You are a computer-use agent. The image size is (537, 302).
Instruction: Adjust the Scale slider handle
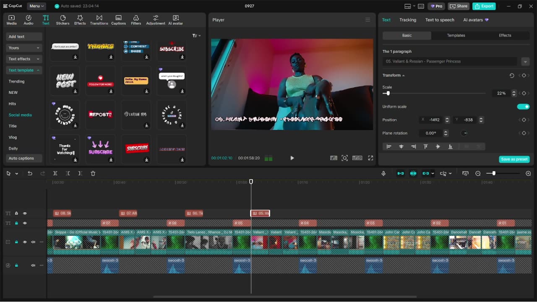tap(388, 93)
